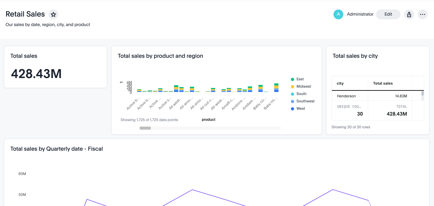Favorite the Retail Sales liveboard with star icon
The width and height of the screenshot is (434, 206).
[x=53, y=14]
